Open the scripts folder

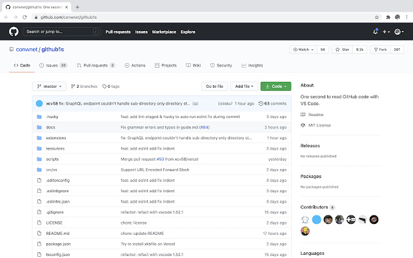click(52, 159)
